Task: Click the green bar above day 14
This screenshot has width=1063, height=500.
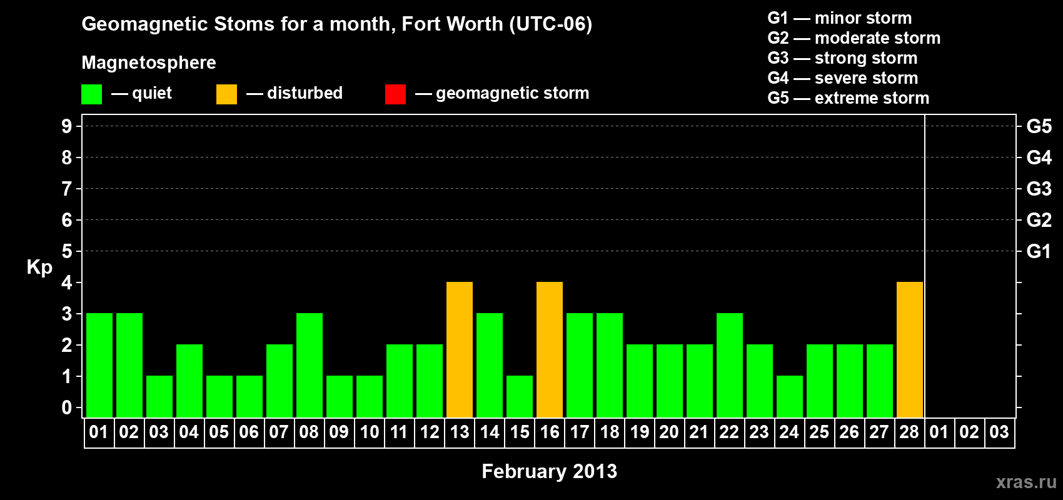Action: pyautogui.click(x=490, y=365)
